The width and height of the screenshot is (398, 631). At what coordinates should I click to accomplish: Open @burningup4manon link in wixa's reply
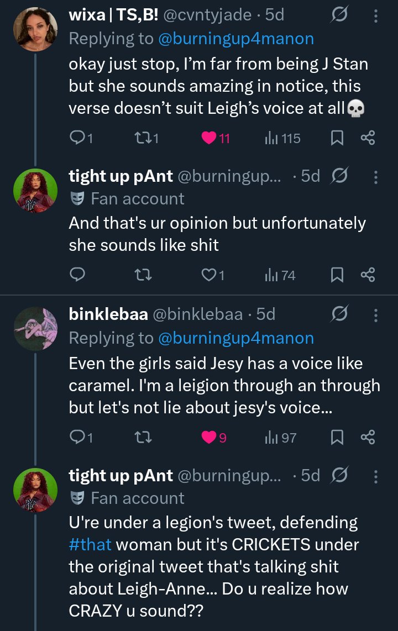(236, 39)
